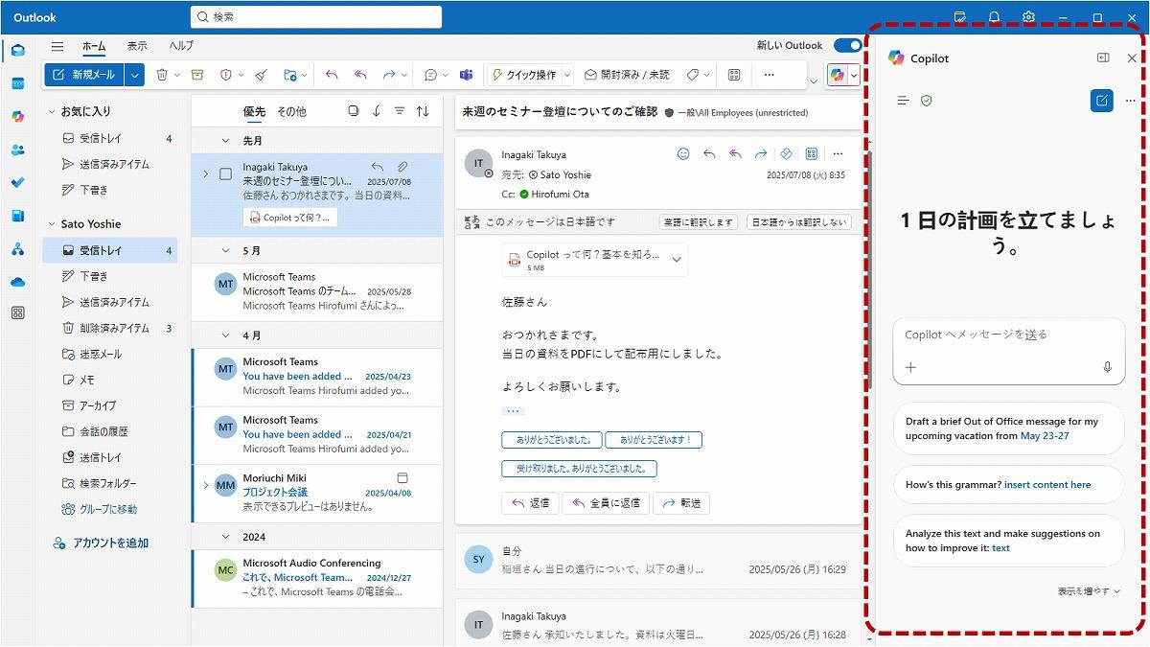Click 転送 button below message
This screenshot has width=1150, height=647.
tap(681, 503)
